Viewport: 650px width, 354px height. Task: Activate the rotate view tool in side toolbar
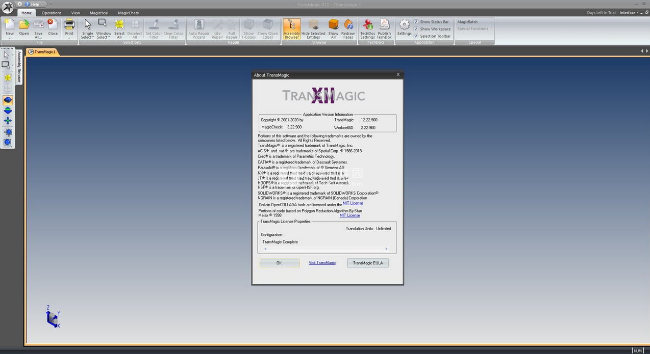[8, 100]
